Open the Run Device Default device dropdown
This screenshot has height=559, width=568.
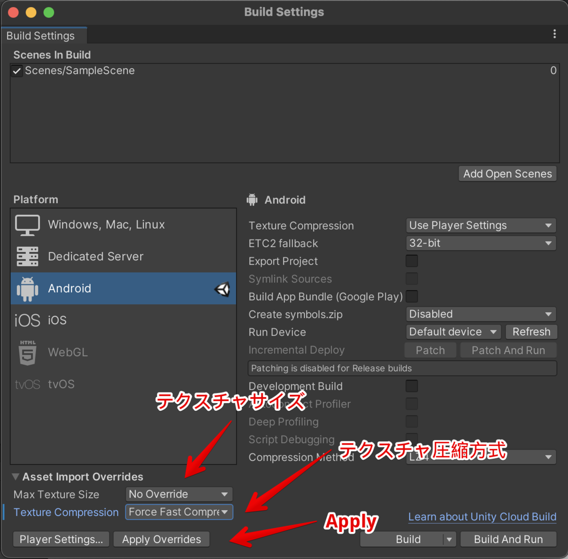click(453, 332)
